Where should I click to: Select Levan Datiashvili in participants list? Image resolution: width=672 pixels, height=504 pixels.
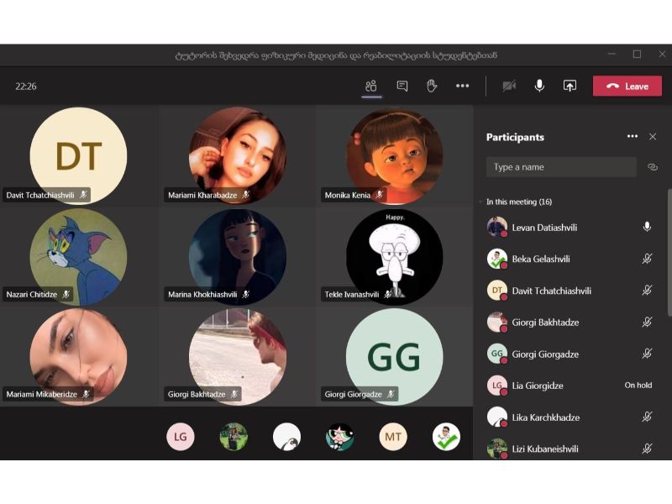click(570, 227)
